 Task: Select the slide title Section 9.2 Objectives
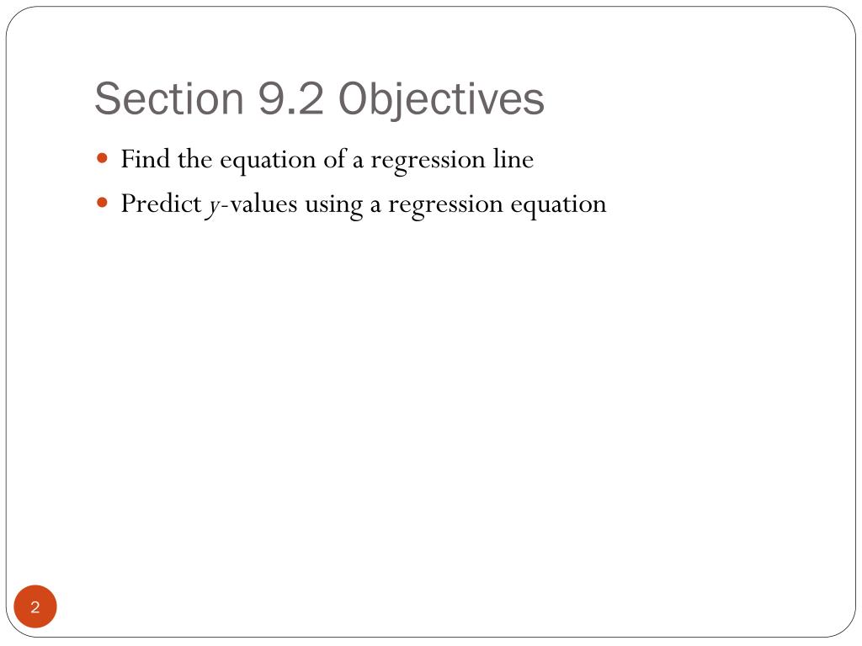pyautogui.click(x=319, y=99)
